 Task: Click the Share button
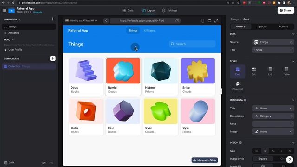click(x=286, y=10)
